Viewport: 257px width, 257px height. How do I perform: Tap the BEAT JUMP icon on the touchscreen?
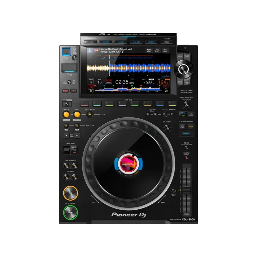165,51
